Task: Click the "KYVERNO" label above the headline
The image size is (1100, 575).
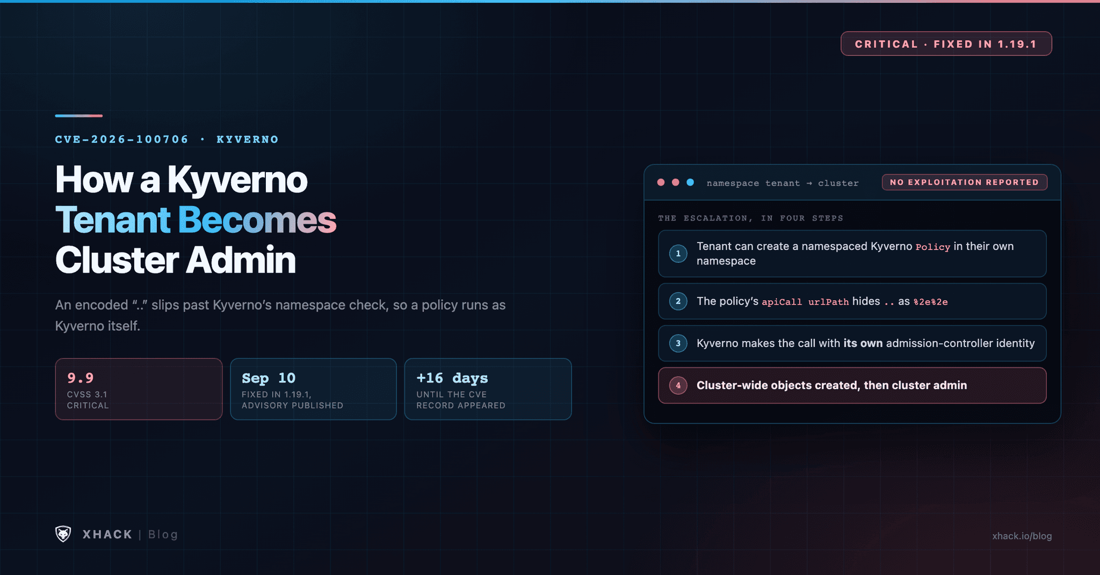Action: [248, 139]
